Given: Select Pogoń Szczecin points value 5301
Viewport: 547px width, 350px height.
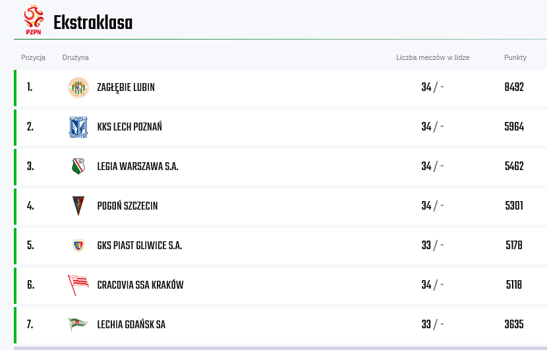Looking at the screenshot, I should tap(514, 206).
